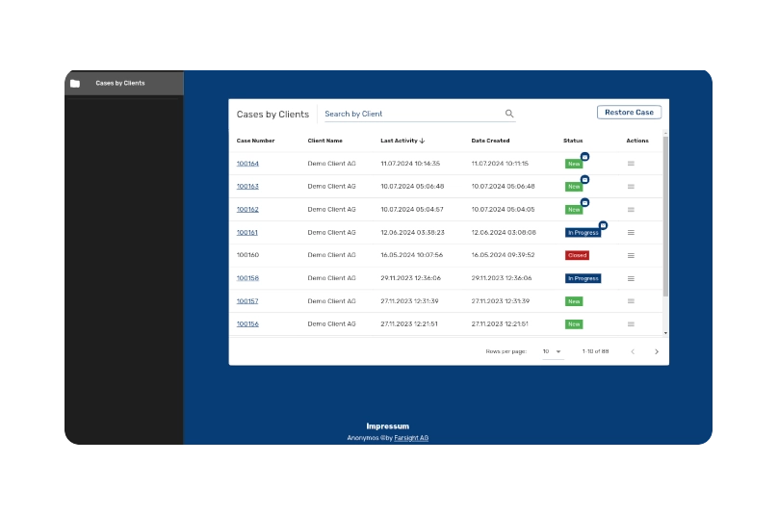Viewport: 778px width, 515px height.
Task: Select Cases by Clients sidebar item
Action: [x=120, y=84]
